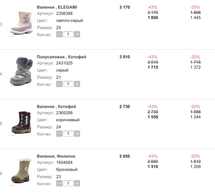Viewport: 215px width, 195px height.
Task: Focus quantity input for Валенки Филипок
Action: click(68, 183)
